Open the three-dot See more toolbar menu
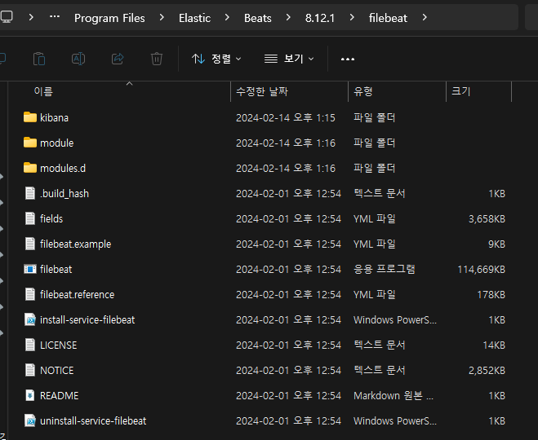 [x=348, y=59]
